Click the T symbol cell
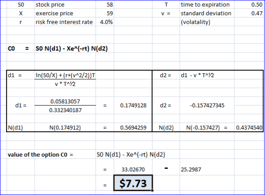The image size is (265, 195). click(166, 5)
